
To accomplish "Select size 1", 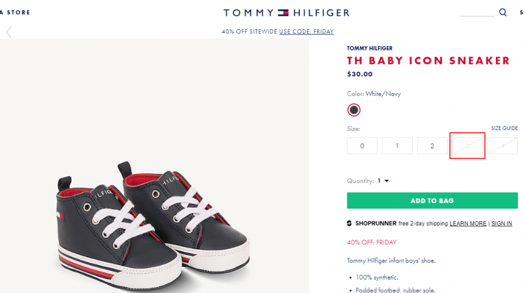I will point(397,146).
